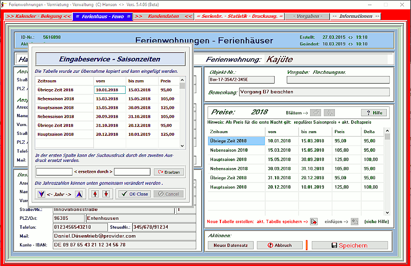Switch to the Kalender - Belegung tab

pyautogui.click(x=39, y=16)
